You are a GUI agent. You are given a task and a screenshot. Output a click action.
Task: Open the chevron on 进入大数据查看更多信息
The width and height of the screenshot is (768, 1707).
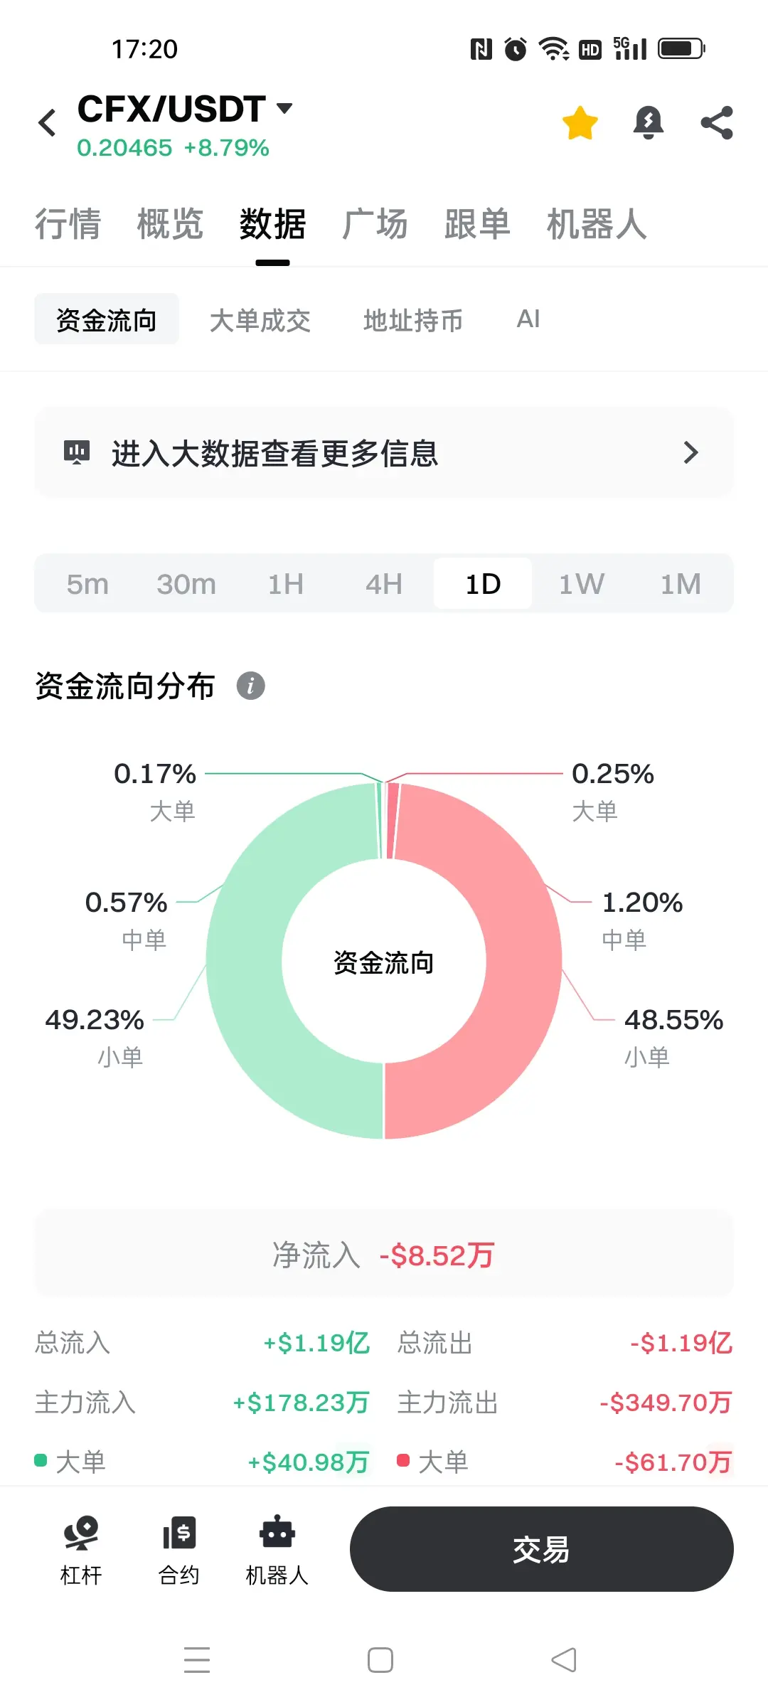(x=690, y=452)
